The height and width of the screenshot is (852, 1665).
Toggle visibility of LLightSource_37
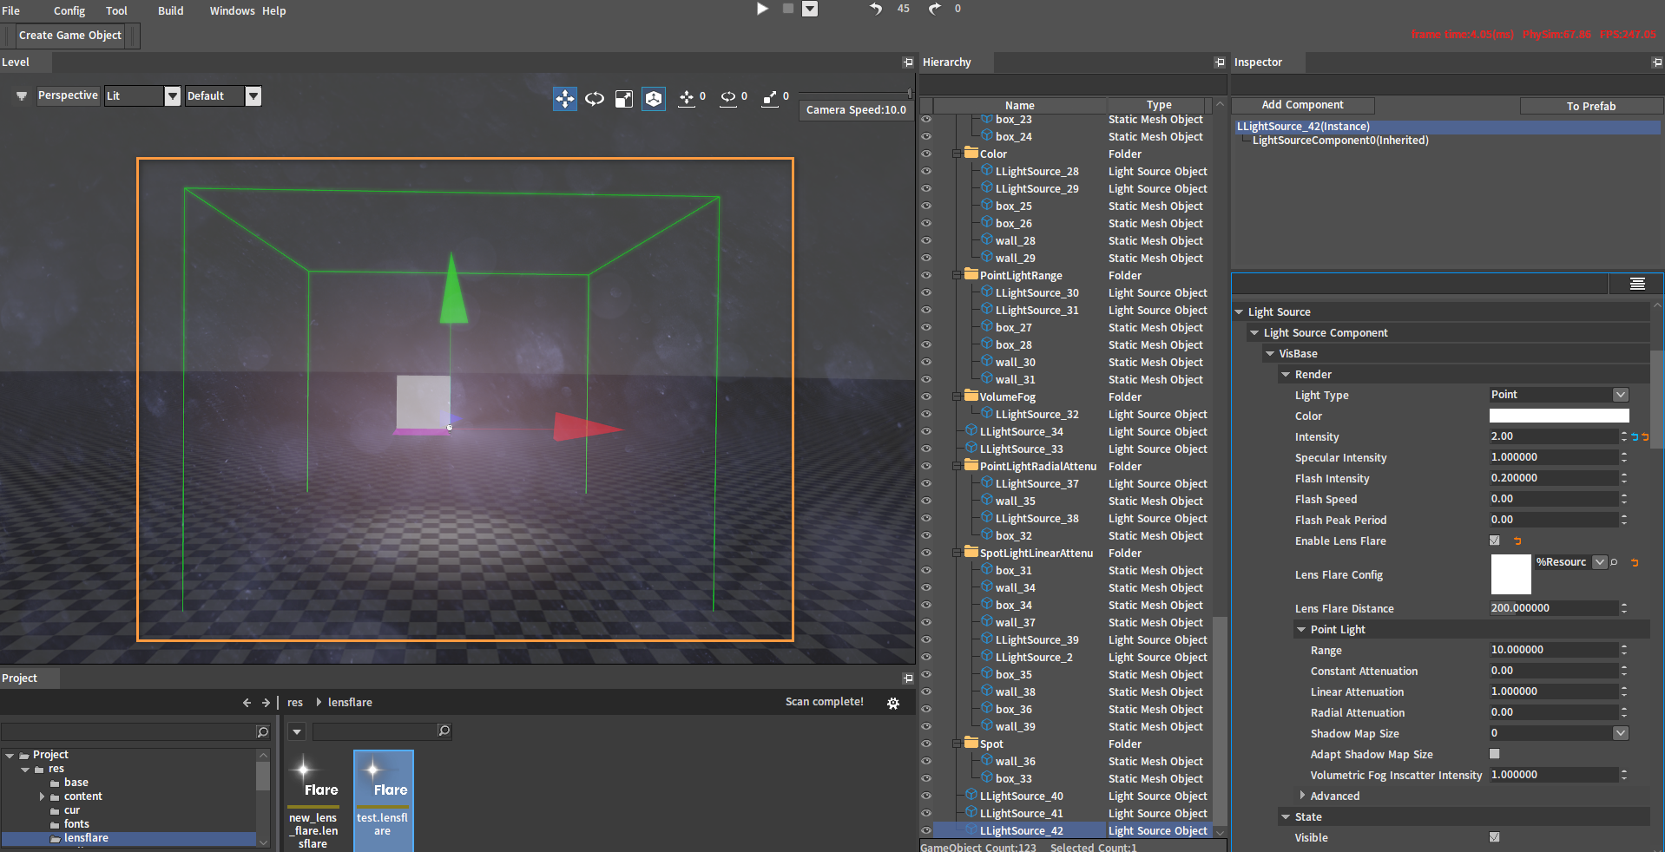pos(926,484)
